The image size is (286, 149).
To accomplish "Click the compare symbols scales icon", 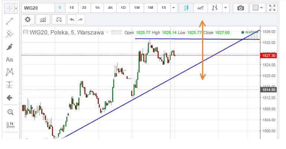I will pos(58,20).
